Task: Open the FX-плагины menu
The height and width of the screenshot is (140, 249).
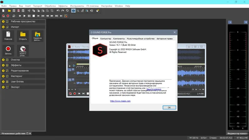Action: click(92, 6)
